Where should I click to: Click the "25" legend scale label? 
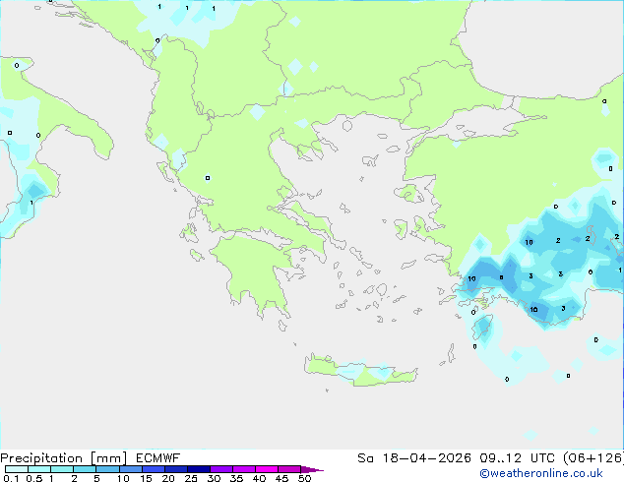click(x=191, y=478)
